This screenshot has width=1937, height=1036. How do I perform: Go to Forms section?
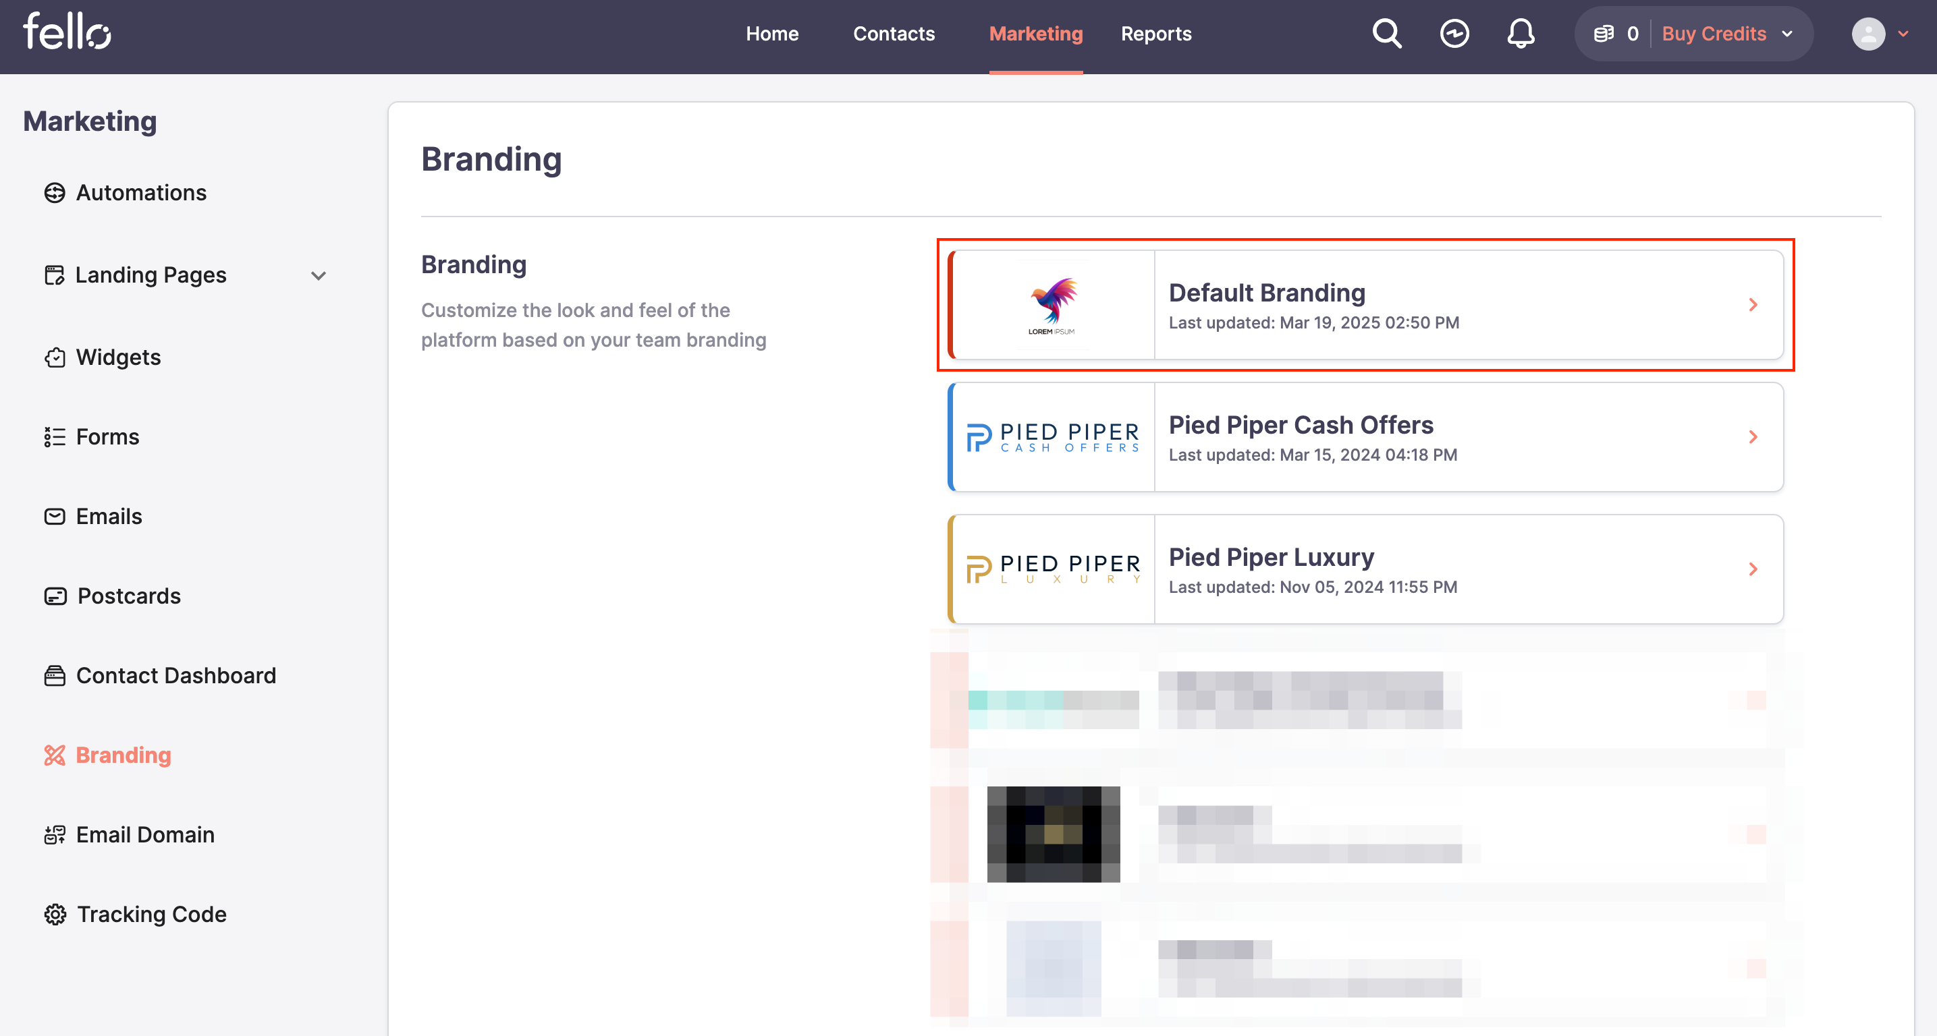[x=107, y=437]
